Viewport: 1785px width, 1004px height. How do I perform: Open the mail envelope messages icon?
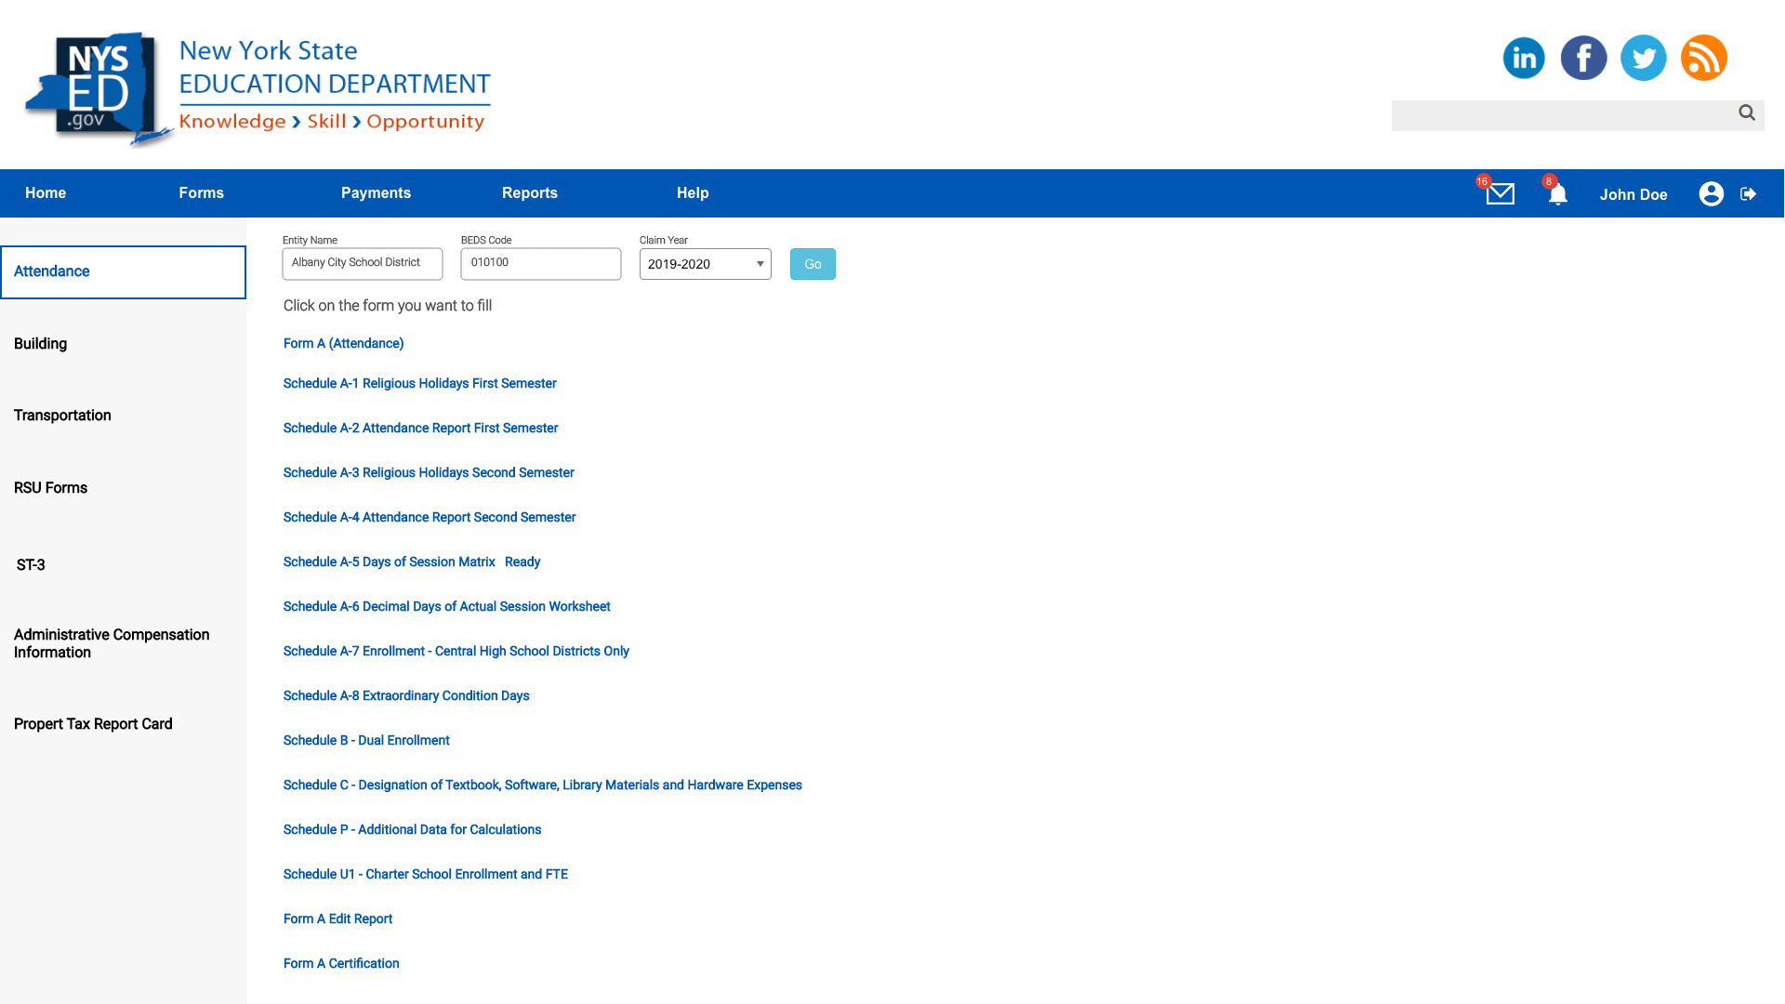(x=1500, y=193)
